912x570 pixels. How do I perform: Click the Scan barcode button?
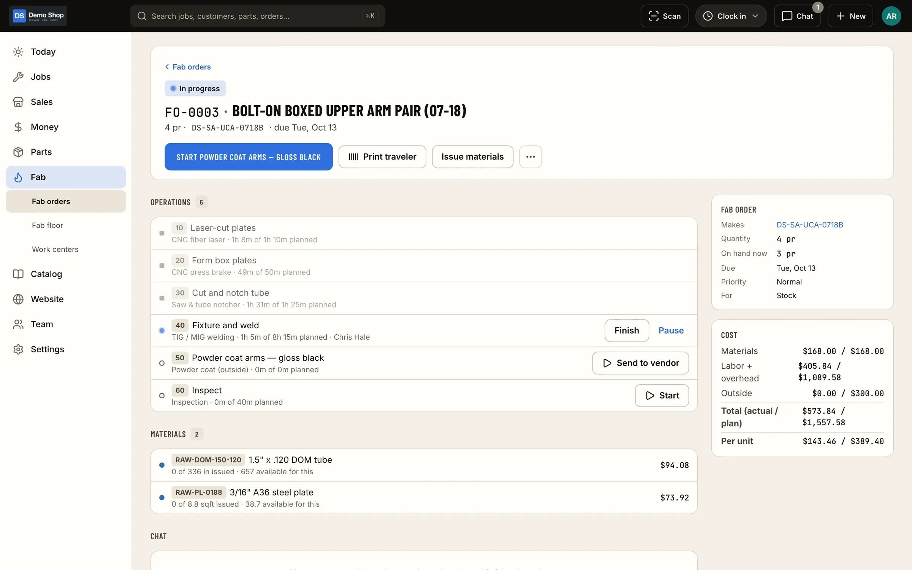click(x=664, y=16)
